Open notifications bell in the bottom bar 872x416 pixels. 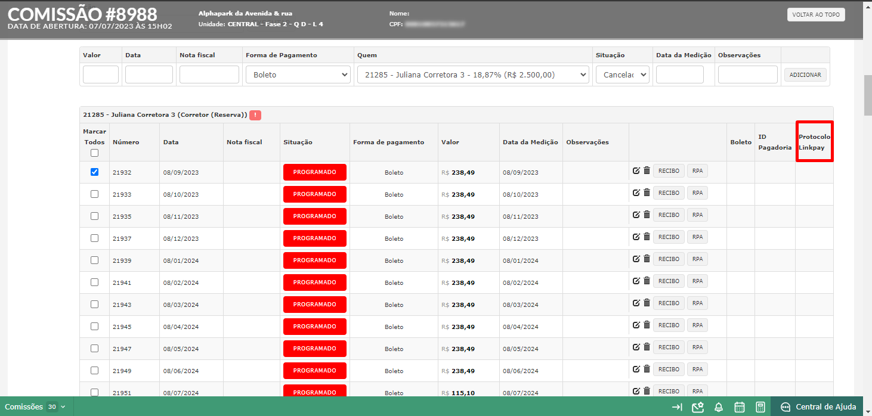point(719,407)
